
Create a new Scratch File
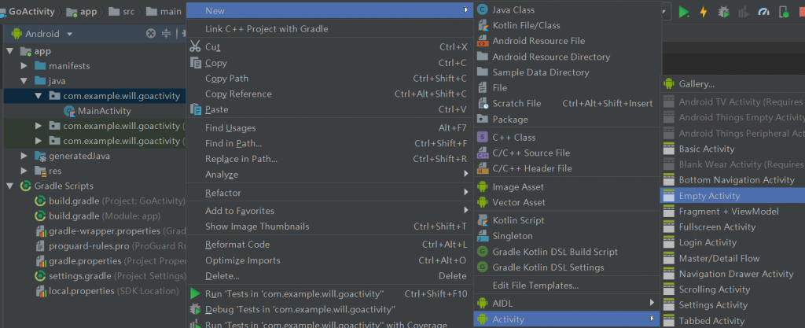[566, 104]
